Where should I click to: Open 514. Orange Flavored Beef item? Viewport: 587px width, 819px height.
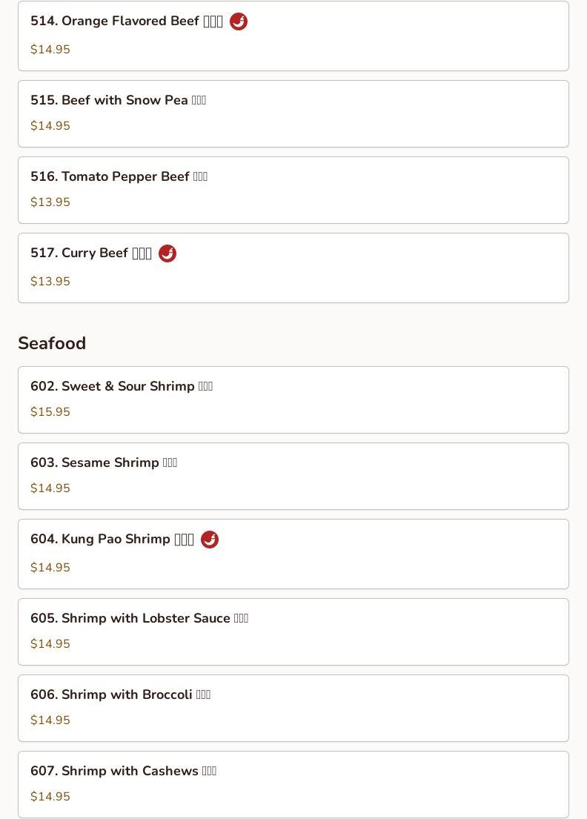pos(293,36)
